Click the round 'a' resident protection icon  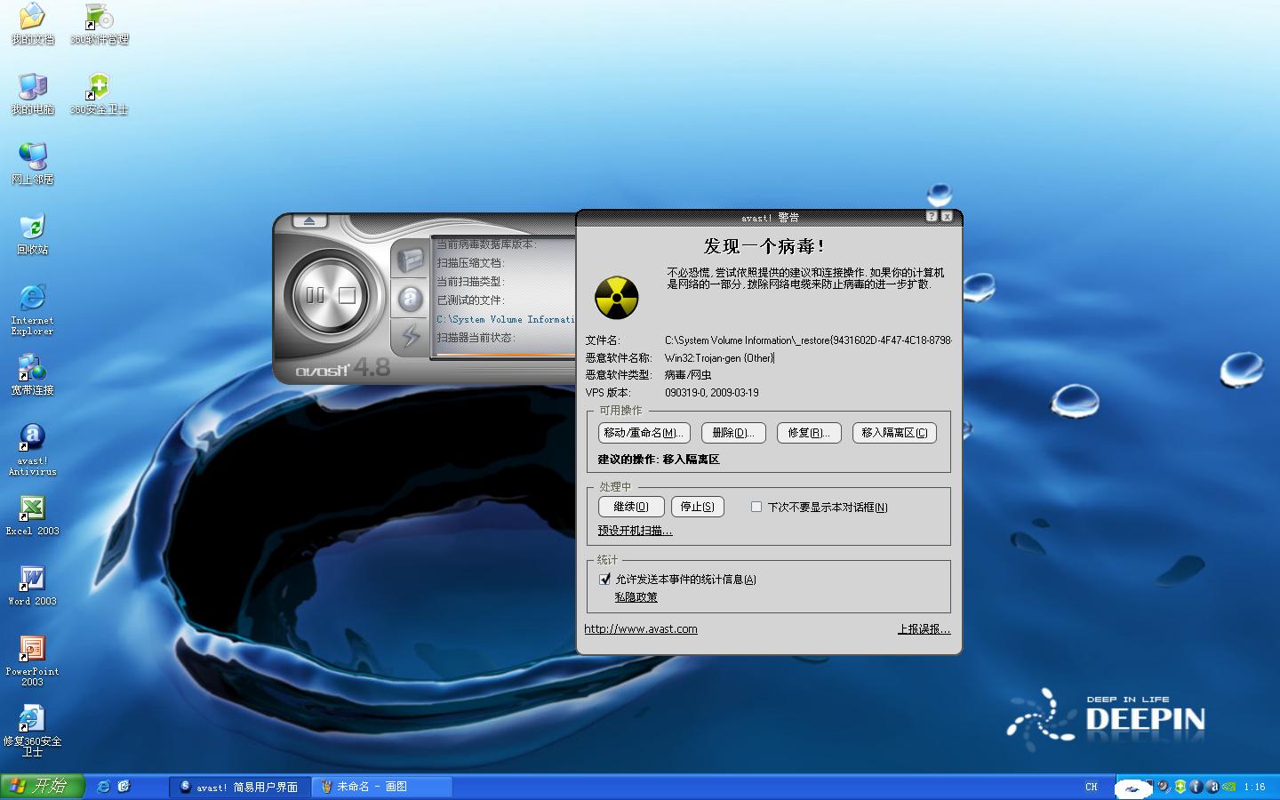click(x=410, y=298)
